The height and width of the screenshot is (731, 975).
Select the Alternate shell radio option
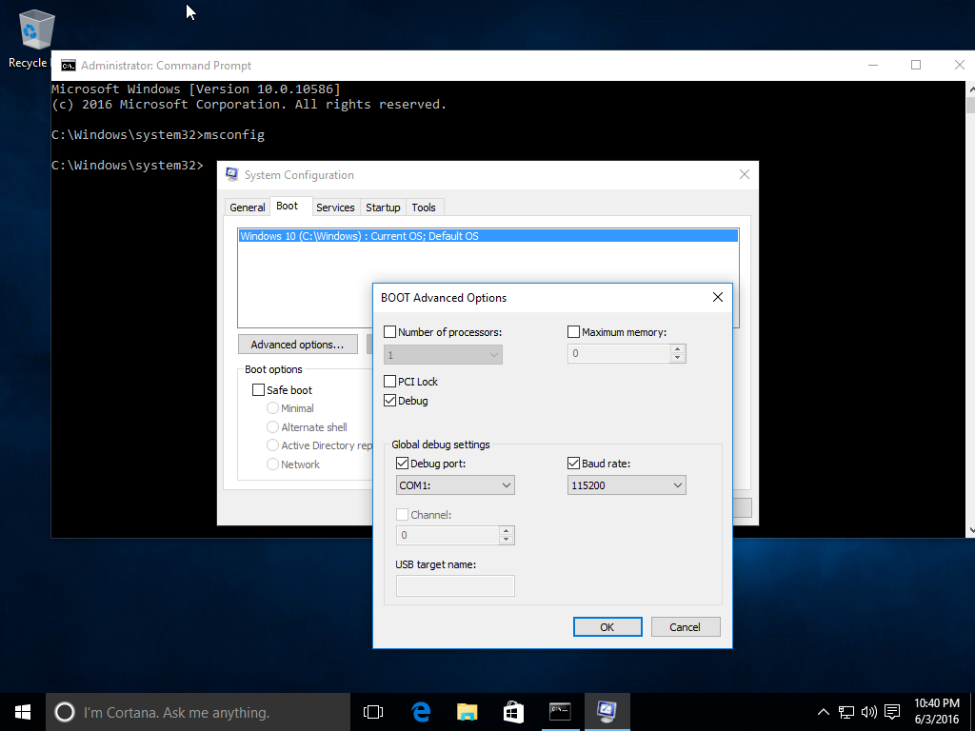pos(272,427)
